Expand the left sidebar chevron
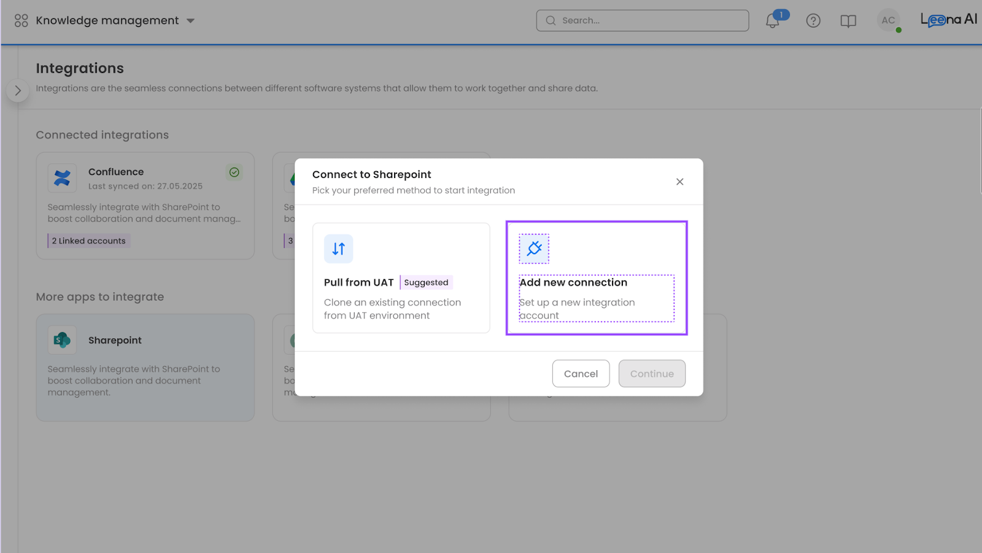982x553 pixels. tap(18, 91)
